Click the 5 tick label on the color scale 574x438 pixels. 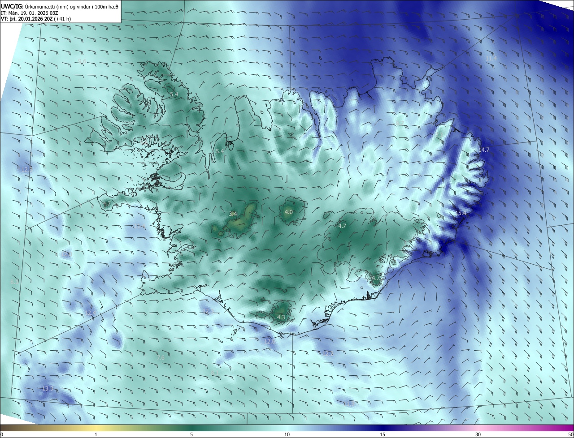191,434
